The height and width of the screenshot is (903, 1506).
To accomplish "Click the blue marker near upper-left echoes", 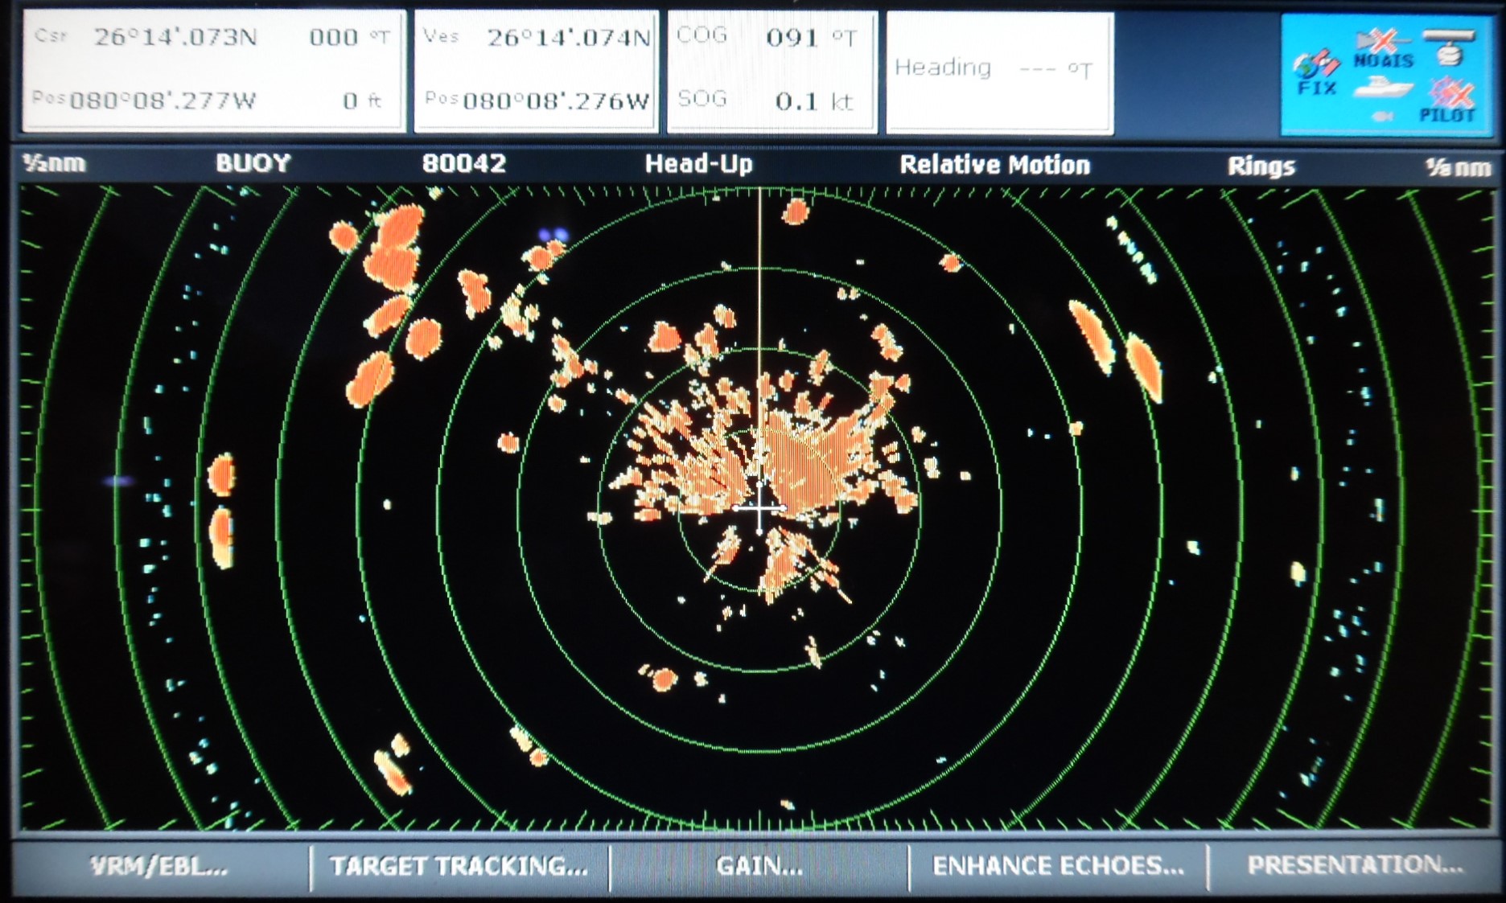I will [553, 235].
